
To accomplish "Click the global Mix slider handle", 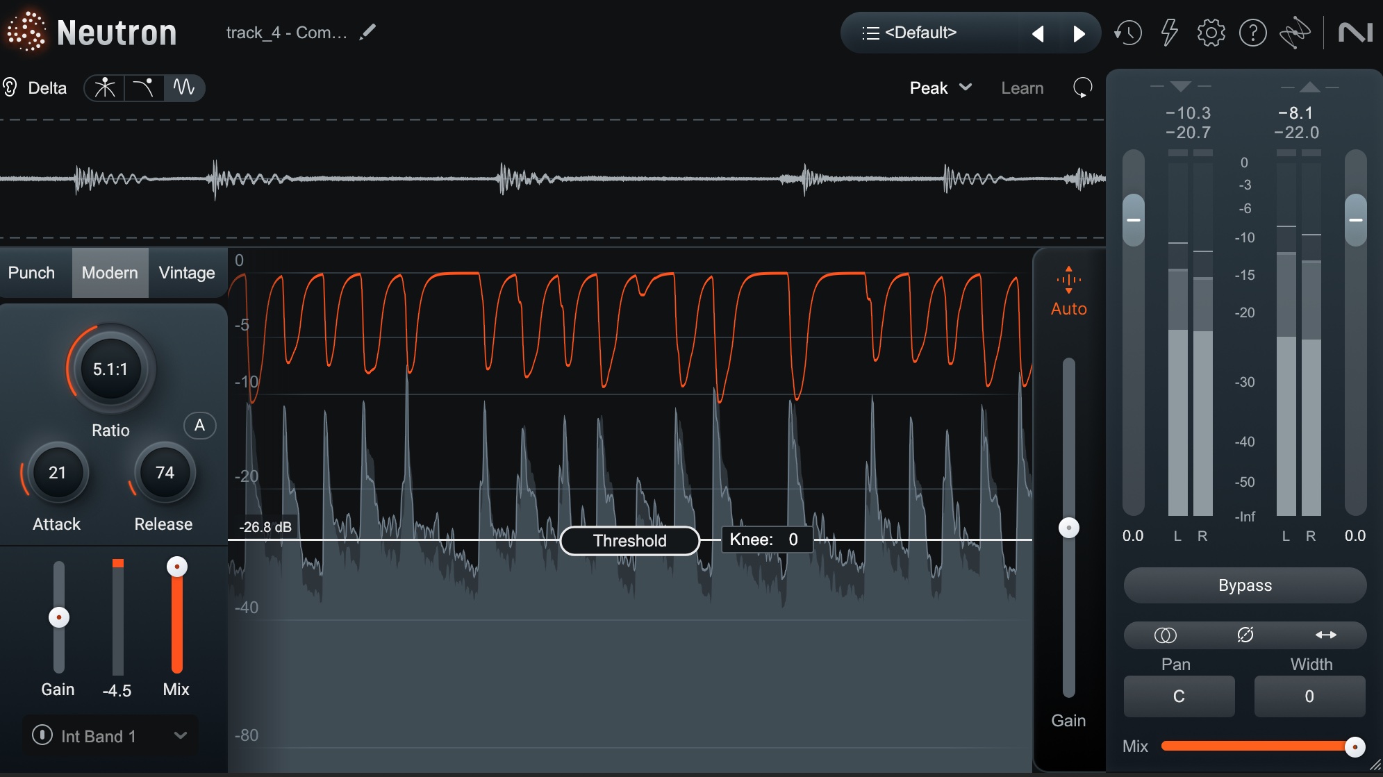I will [x=1355, y=746].
